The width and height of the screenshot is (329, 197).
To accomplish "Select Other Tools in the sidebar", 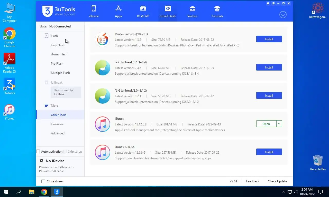I will pyautogui.click(x=60, y=115).
